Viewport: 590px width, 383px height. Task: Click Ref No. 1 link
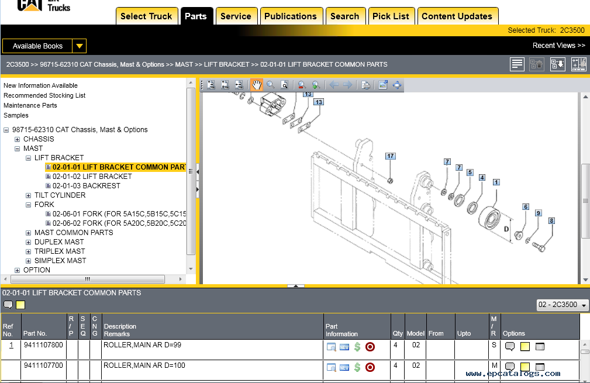click(x=11, y=345)
